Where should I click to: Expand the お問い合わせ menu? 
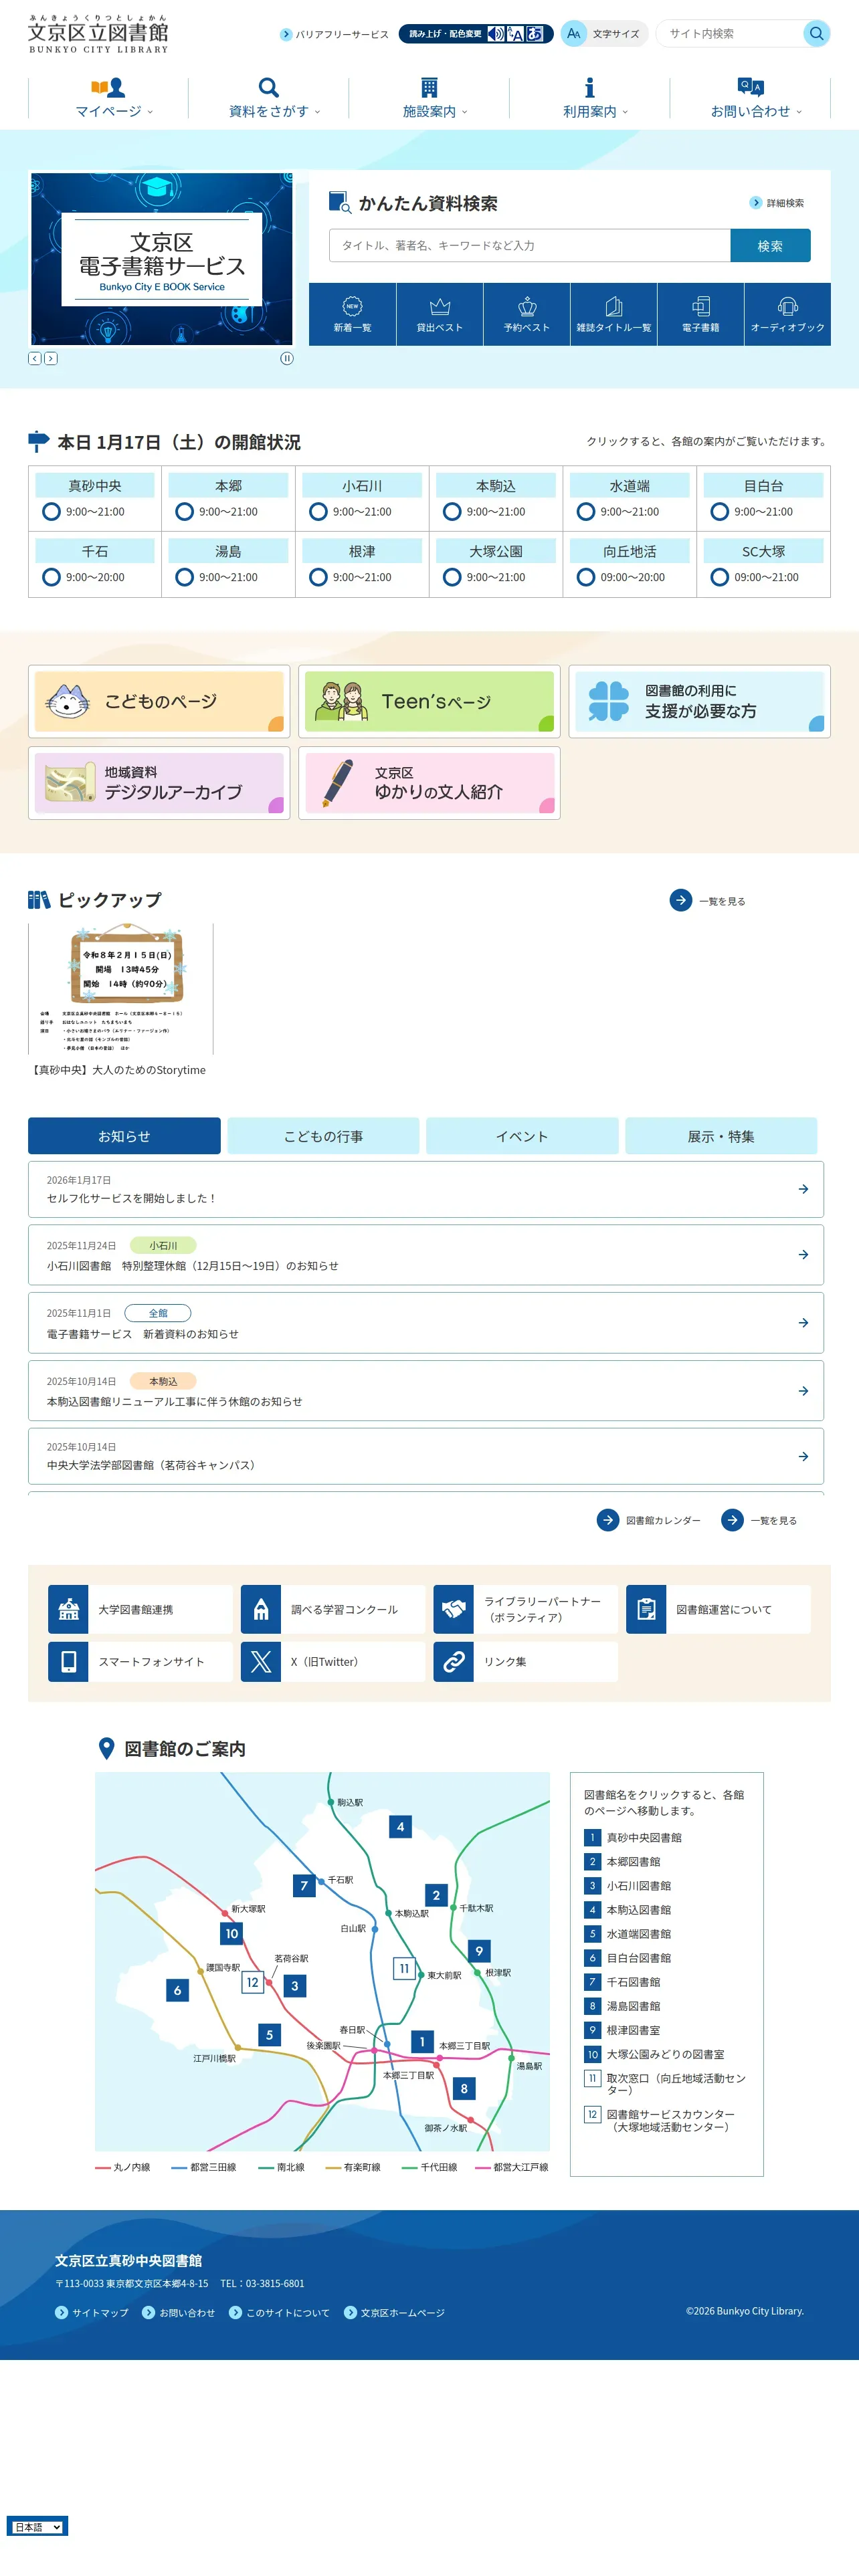(x=750, y=98)
